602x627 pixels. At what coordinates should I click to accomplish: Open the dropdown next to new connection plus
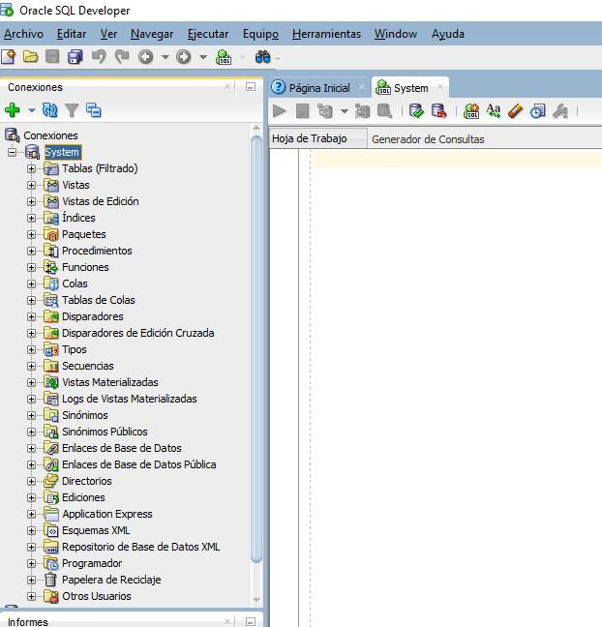[31, 110]
